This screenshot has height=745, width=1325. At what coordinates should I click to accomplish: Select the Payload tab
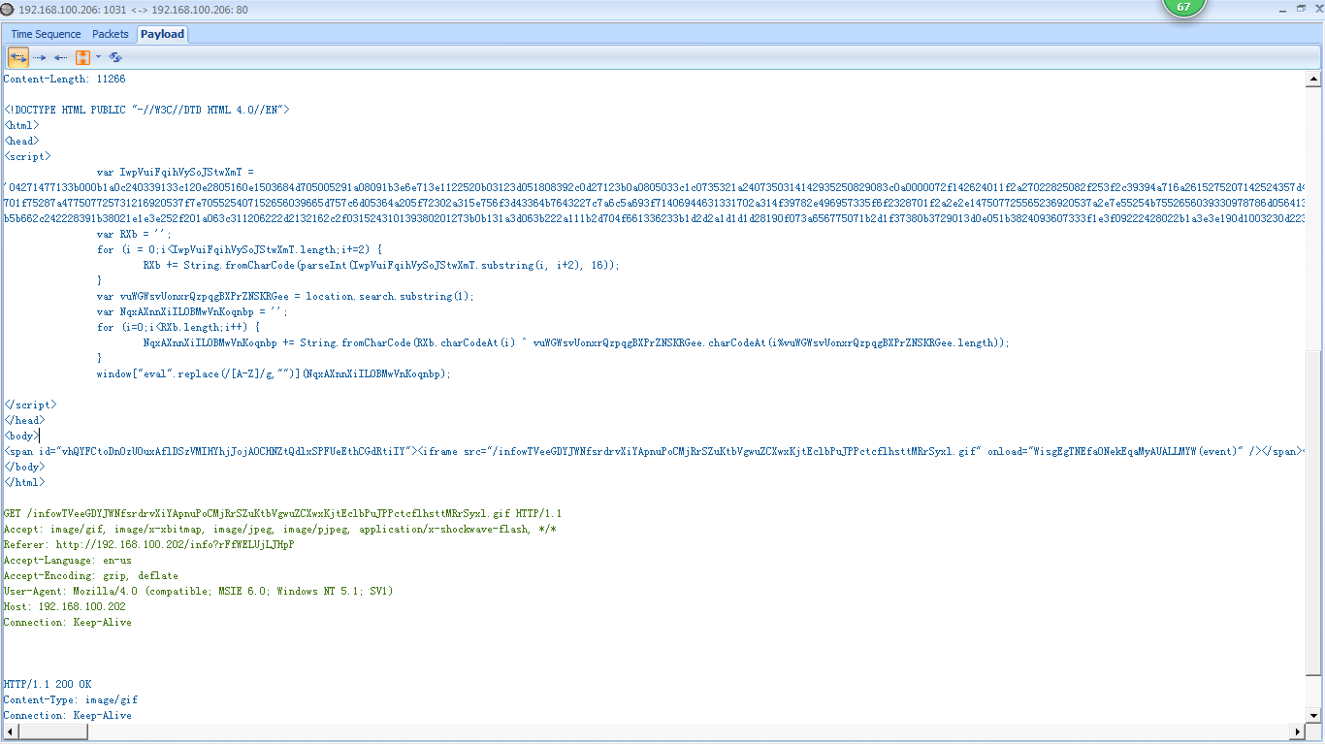click(162, 34)
